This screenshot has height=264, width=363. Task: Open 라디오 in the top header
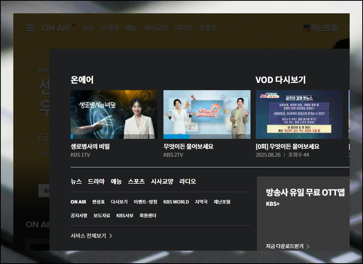(x=183, y=28)
